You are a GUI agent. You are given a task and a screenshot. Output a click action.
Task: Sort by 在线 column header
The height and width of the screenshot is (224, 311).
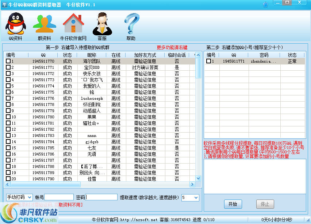click(x=116, y=55)
